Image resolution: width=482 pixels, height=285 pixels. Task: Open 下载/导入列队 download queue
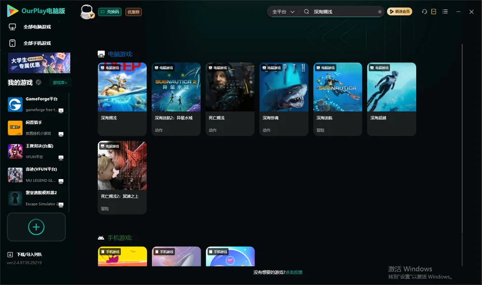(25, 254)
